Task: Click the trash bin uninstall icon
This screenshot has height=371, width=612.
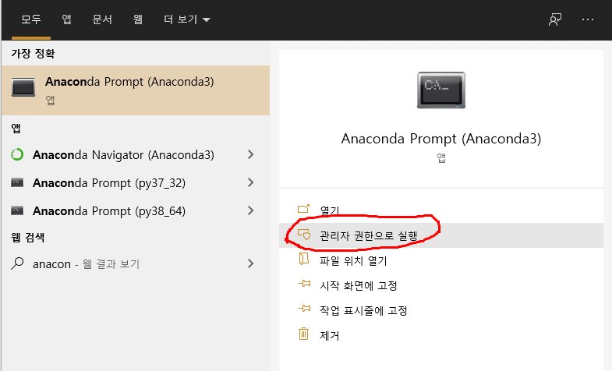Action: [303, 334]
